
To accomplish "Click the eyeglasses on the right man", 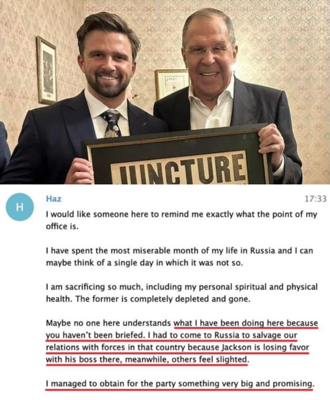I will pyautogui.click(x=207, y=50).
